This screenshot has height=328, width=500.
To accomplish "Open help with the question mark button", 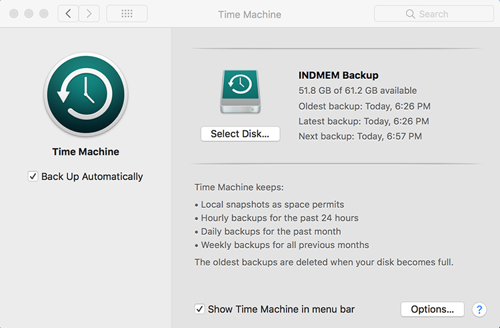I will [479, 309].
